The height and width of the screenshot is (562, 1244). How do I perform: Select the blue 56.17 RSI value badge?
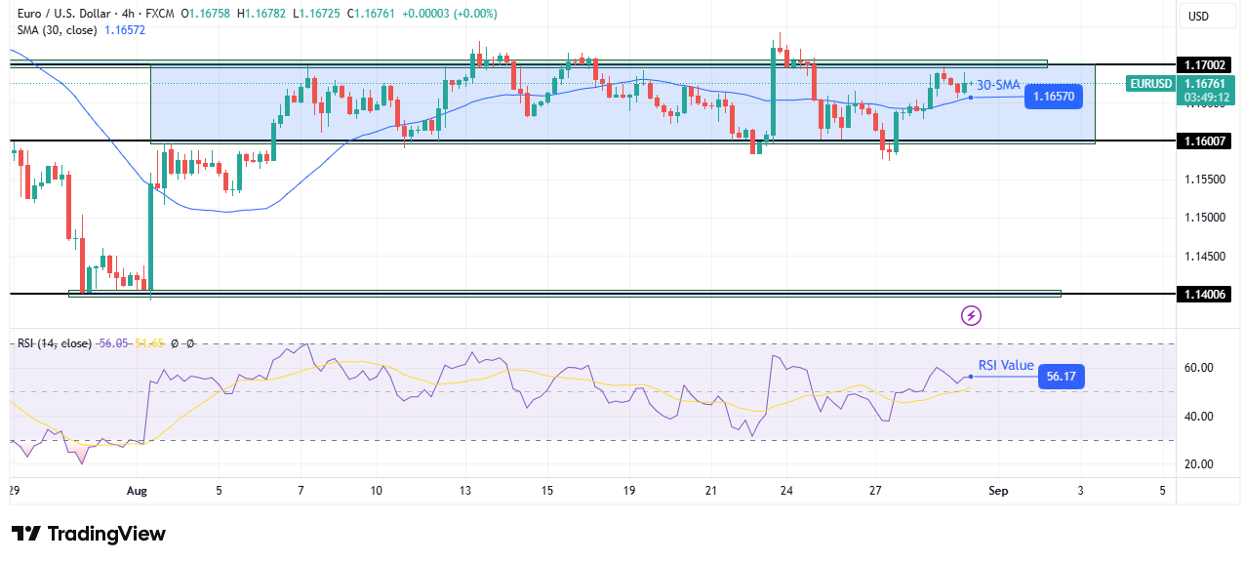point(1061,376)
